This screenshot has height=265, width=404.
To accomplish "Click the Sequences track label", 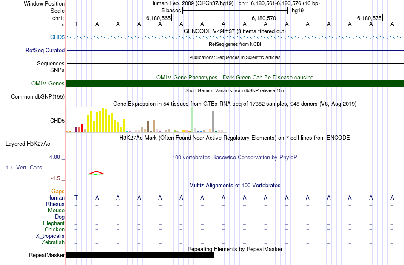I will tap(51, 64).
